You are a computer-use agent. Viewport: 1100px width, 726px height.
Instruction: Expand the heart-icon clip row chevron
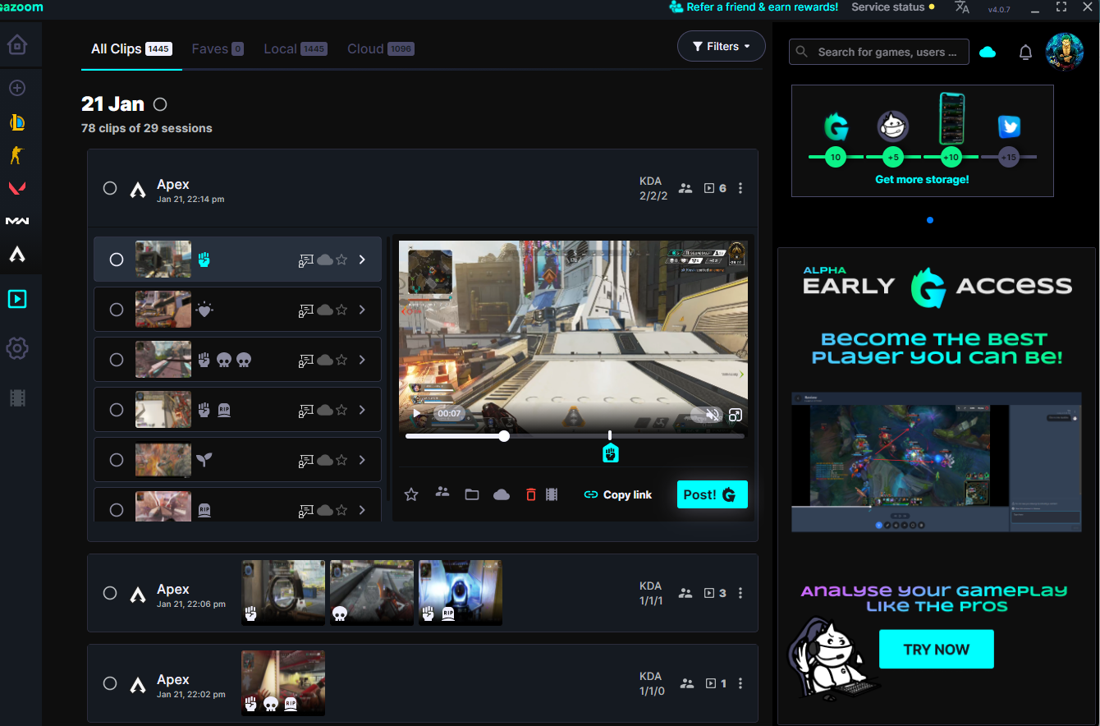coord(362,310)
